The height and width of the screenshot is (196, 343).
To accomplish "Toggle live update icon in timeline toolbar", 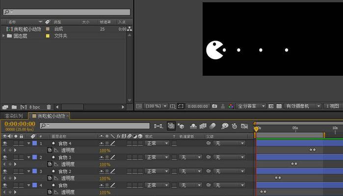I will [171, 126].
